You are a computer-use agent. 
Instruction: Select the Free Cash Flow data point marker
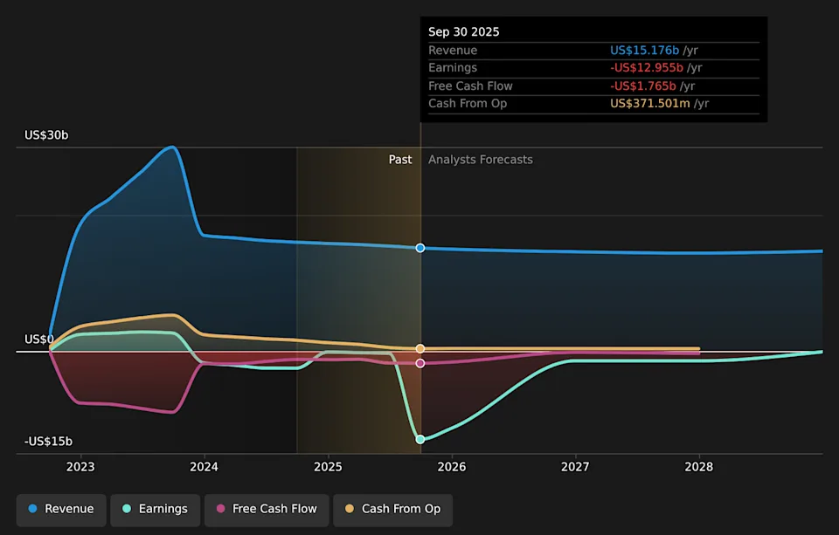click(x=420, y=363)
